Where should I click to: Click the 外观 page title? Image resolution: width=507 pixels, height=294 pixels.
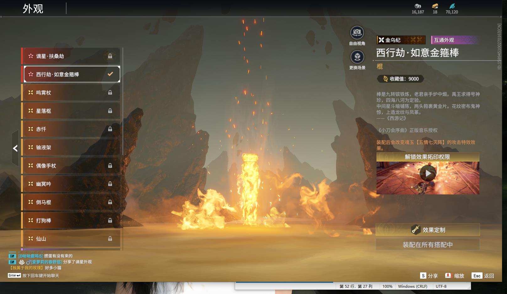[x=33, y=9]
